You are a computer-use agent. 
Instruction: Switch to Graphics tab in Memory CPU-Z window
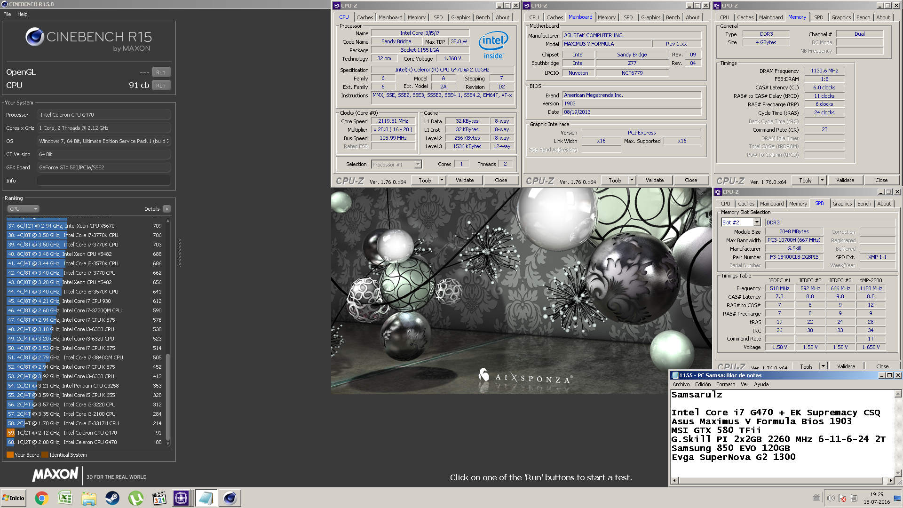pyautogui.click(x=841, y=17)
